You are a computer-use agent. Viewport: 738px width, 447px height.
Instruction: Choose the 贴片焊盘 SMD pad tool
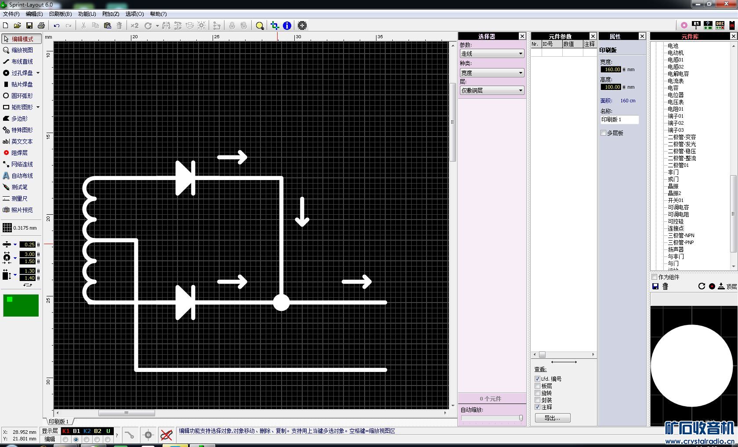coord(22,84)
